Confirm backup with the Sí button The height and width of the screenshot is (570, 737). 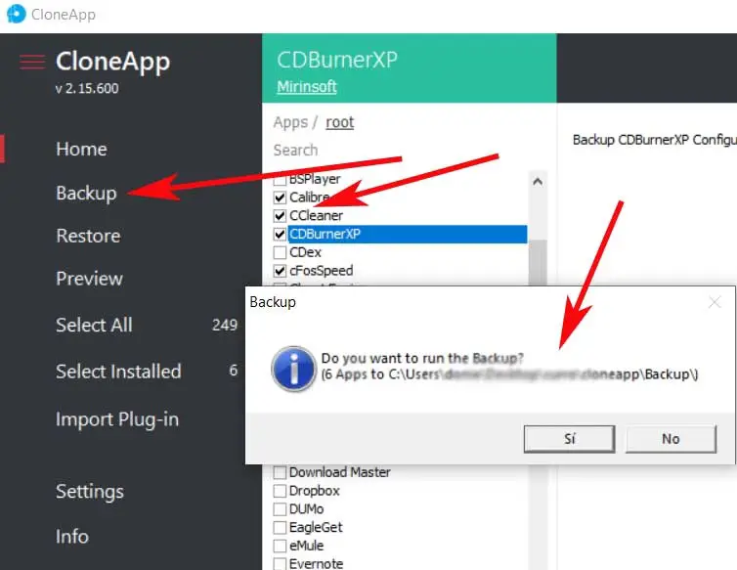[x=569, y=439]
